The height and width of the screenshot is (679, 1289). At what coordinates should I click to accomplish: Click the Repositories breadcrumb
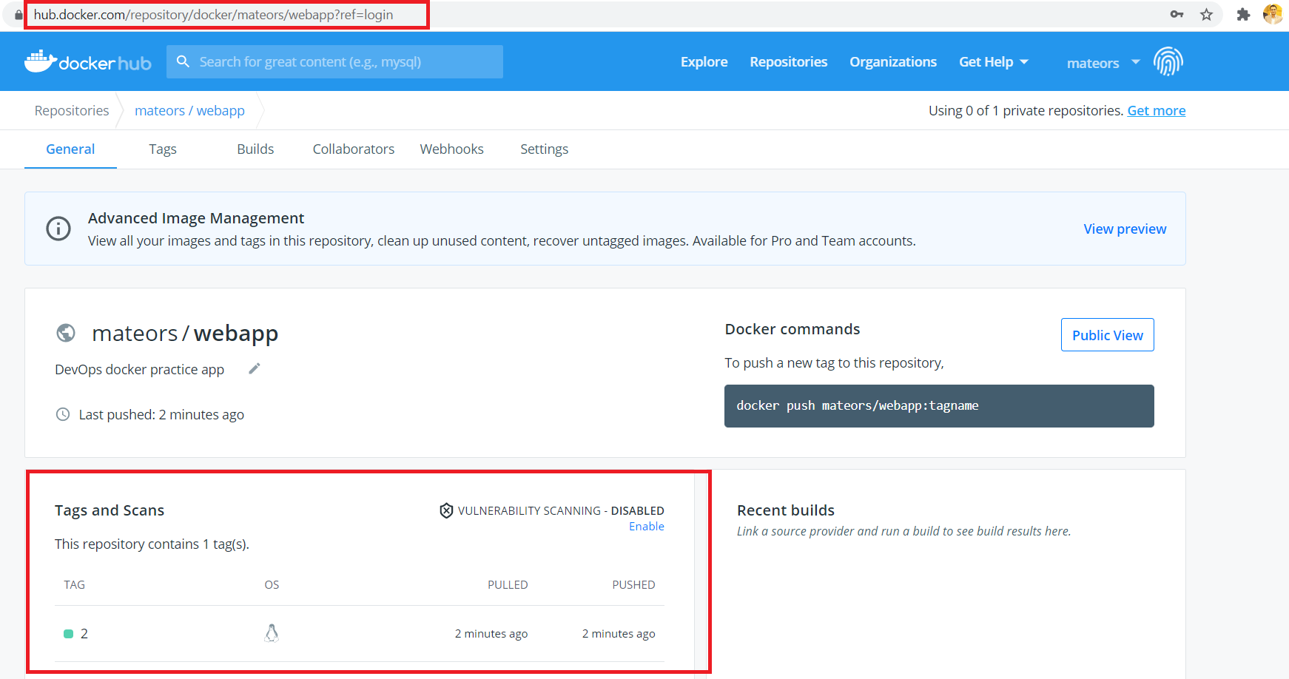pyautogui.click(x=72, y=110)
